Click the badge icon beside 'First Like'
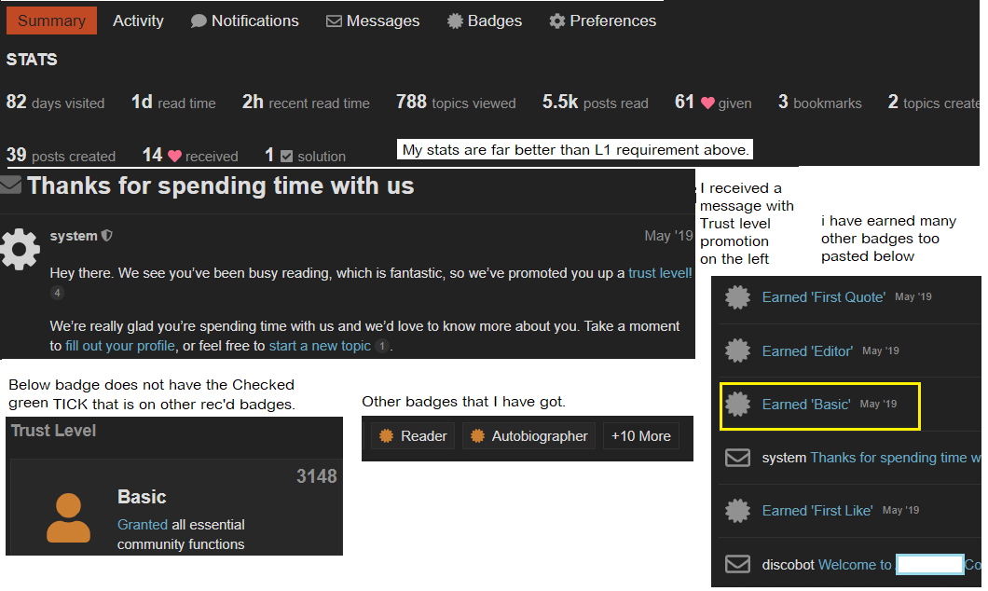The width and height of the screenshot is (988, 591). tap(738, 510)
